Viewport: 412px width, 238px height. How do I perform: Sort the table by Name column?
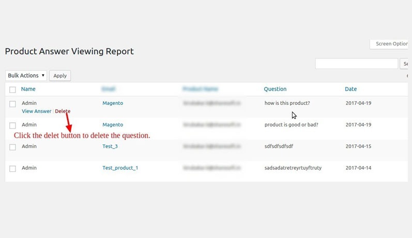click(28, 89)
